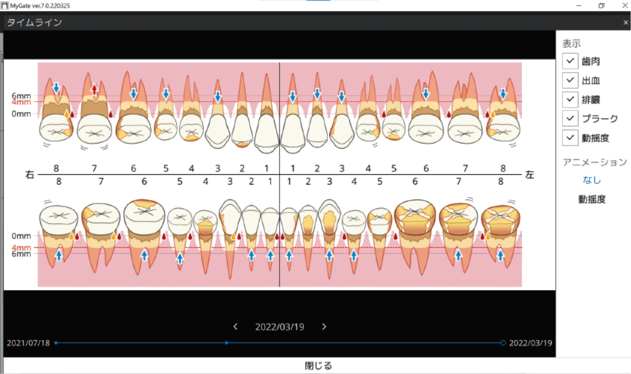Click the 閉じる button
The width and height of the screenshot is (631, 374).
click(x=318, y=366)
